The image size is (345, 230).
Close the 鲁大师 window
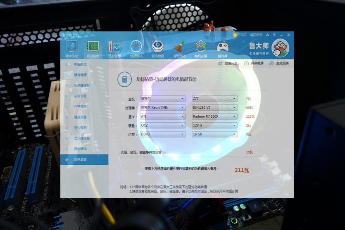pyautogui.click(x=288, y=35)
